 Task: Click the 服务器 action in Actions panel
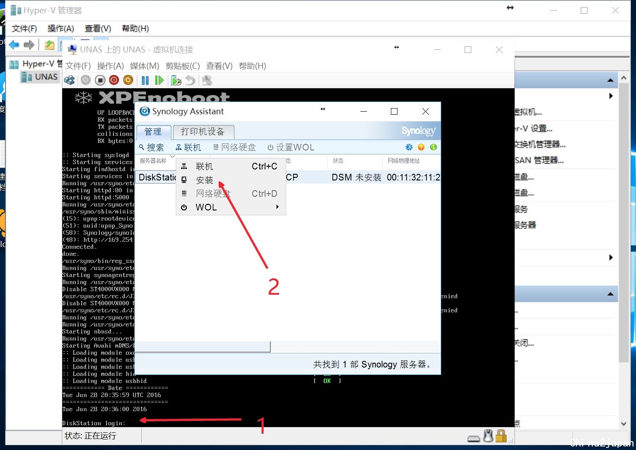(x=526, y=225)
